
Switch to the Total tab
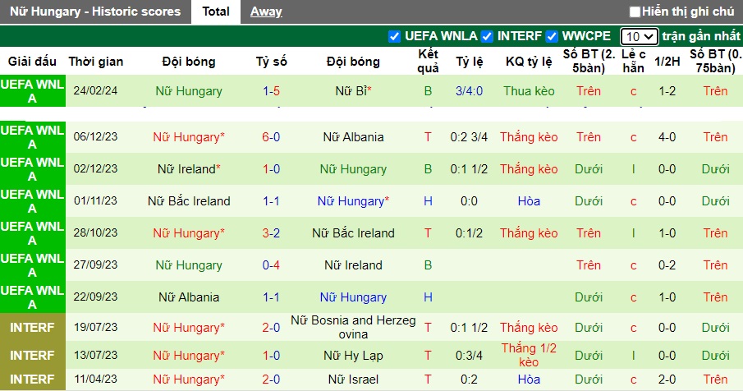216,11
